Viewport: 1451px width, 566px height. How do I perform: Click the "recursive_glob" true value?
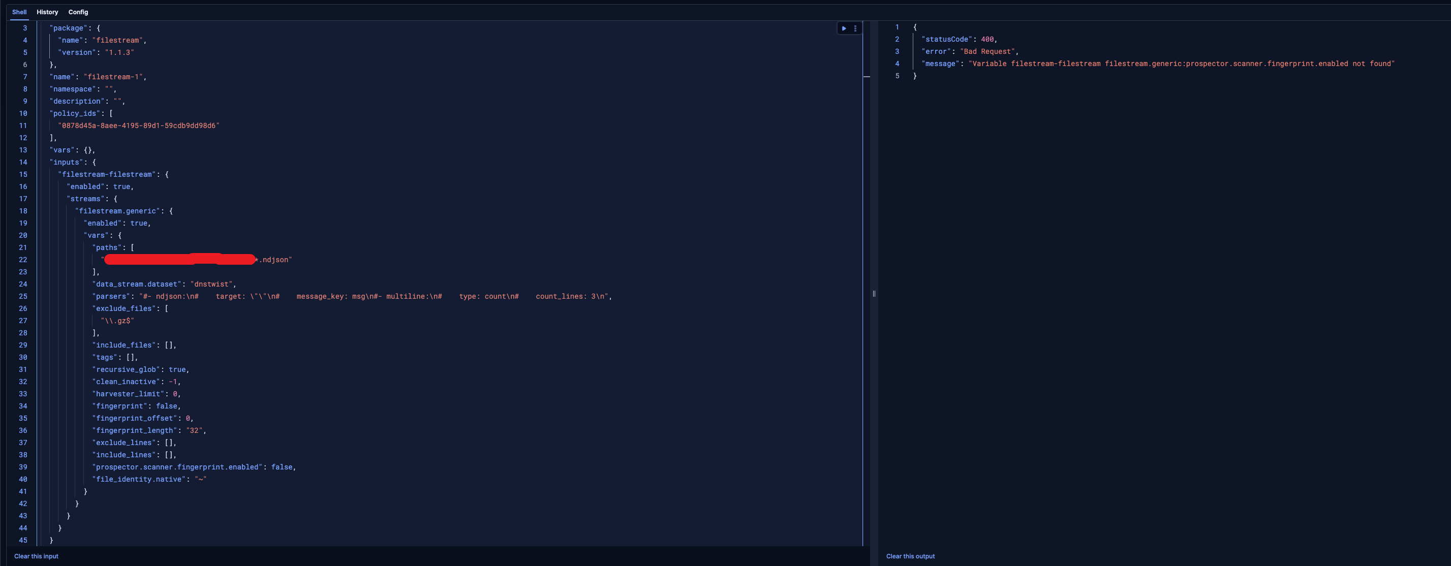[177, 369]
